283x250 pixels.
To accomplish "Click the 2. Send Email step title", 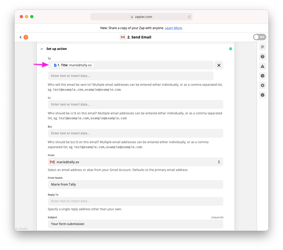I will pyautogui.click(x=139, y=37).
